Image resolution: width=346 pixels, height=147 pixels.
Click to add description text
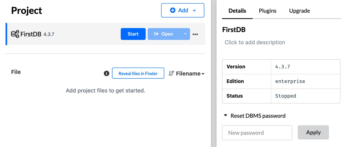255,42
